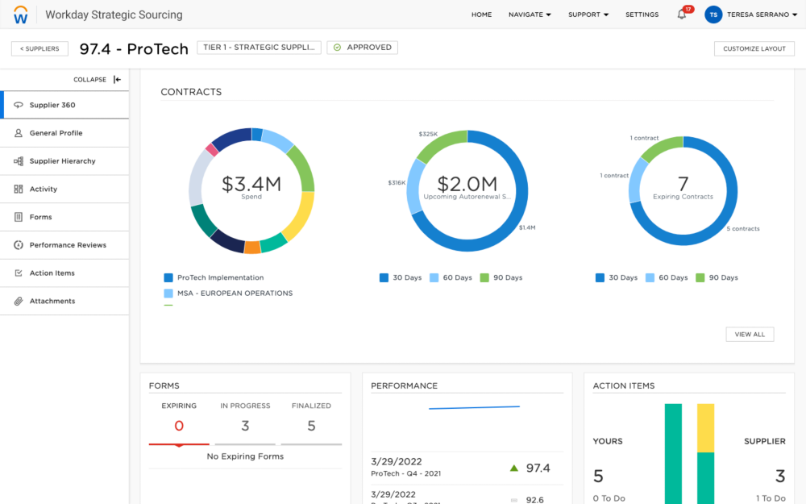Viewport: 806px width, 504px height.
Task: Select Supplier 360 in the sidebar
Action: coord(64,105)
